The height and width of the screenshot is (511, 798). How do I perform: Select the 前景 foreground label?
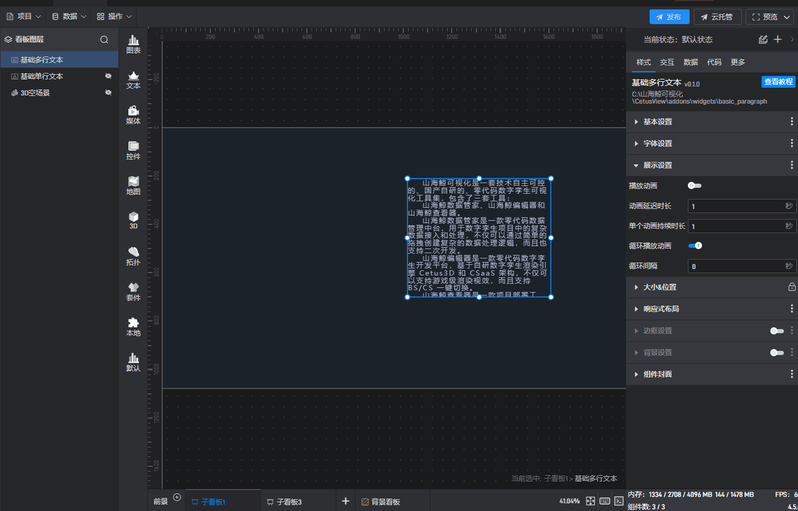(x=161, y=502)
